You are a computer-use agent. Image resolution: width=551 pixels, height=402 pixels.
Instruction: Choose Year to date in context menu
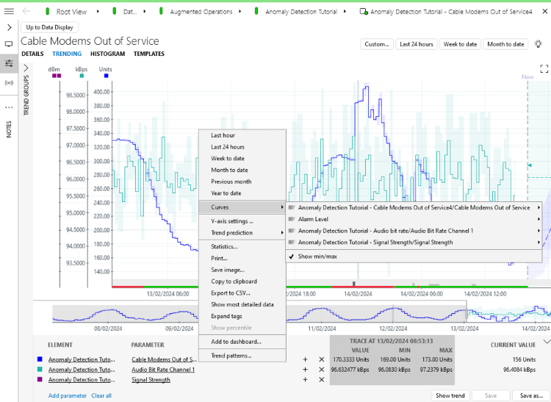[x=242, y=193]
